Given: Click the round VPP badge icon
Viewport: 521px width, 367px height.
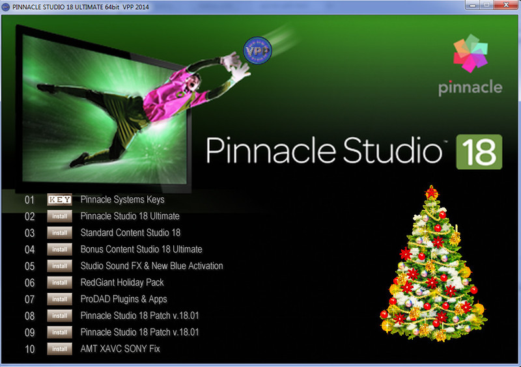Looking at the screenshot, I should coord(257,51).
